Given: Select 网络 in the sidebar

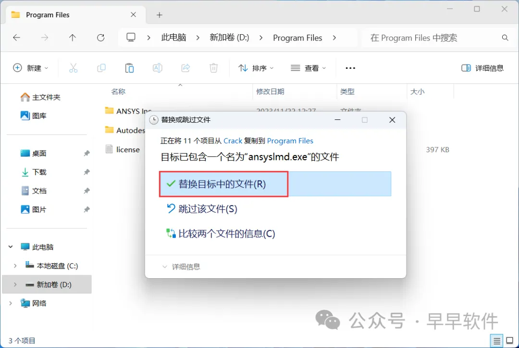Looking at the screenshot, I should pyautogui.click(x=33, y=303).
